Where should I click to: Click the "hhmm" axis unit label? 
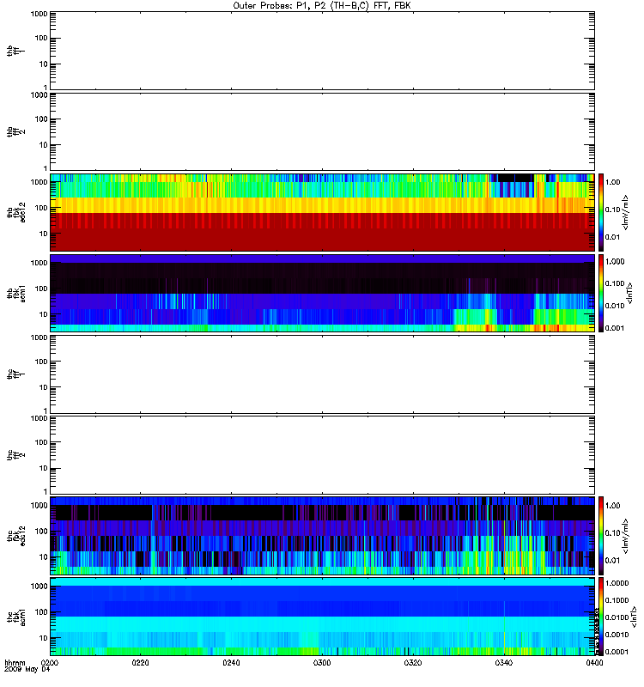[x=15, y=663]
